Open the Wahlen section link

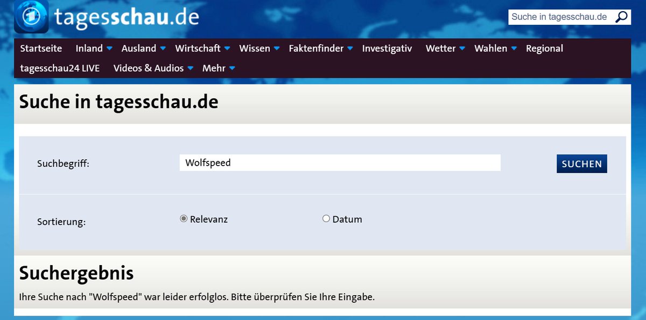[491, 48]
